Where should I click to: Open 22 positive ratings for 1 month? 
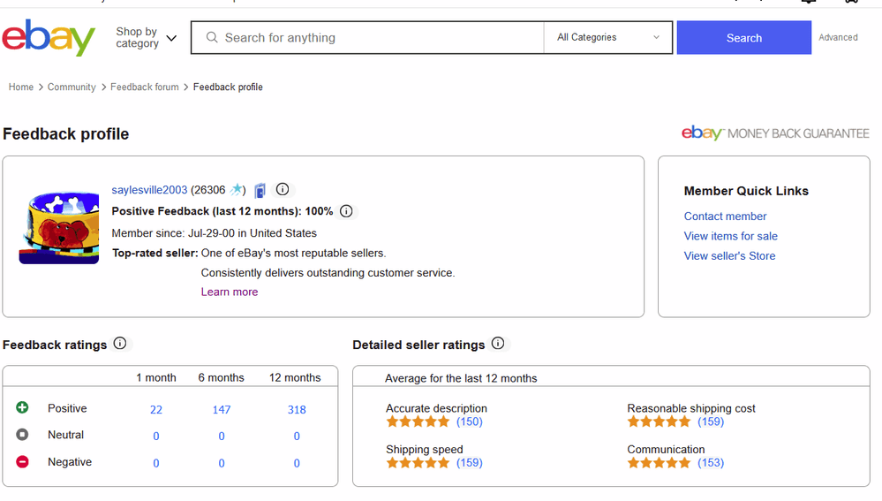[156, 410]
